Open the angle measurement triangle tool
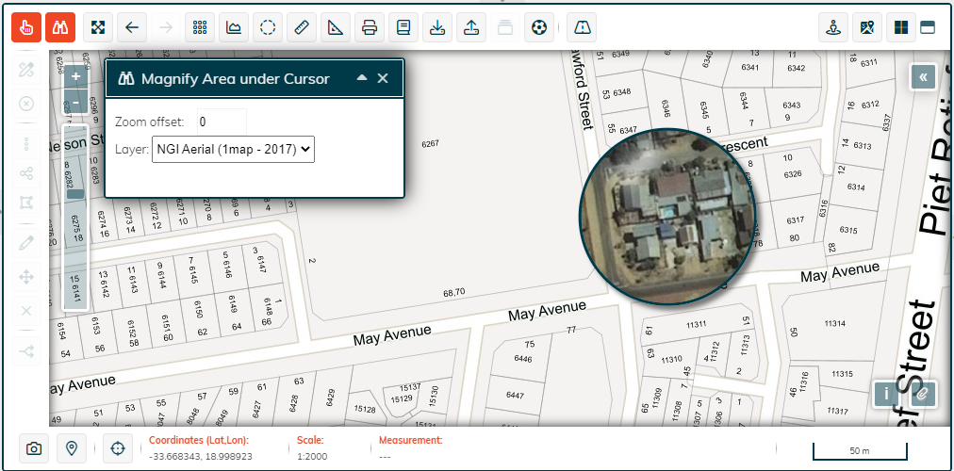 [336, 27]
